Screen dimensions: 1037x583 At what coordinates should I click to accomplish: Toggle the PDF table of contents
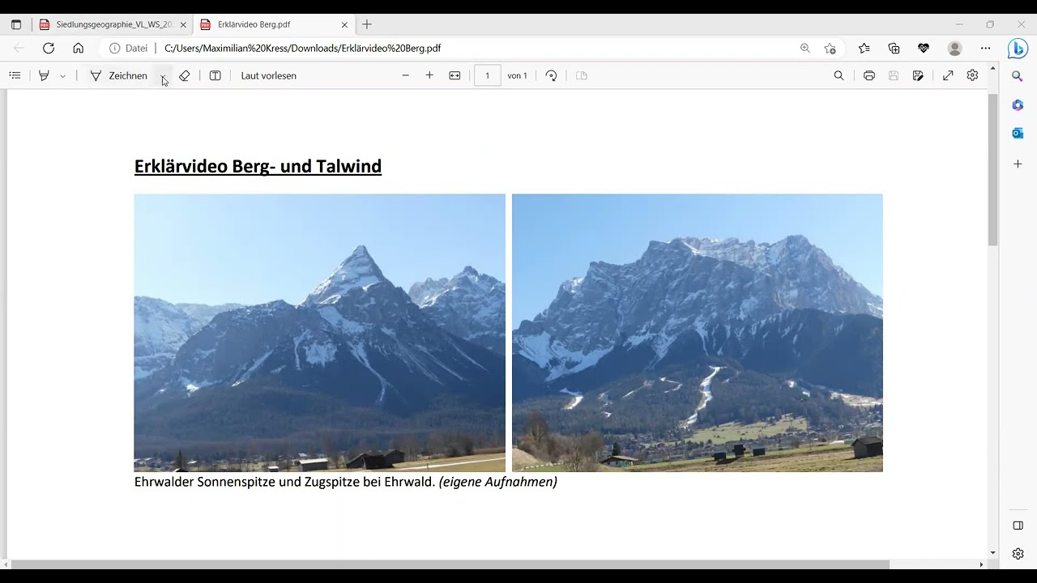click(x=15, y=75)
